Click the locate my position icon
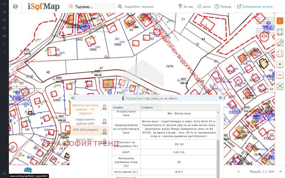 coord(280,86)
